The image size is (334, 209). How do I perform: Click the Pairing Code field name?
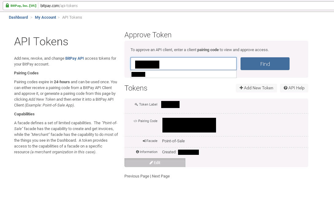148,121
